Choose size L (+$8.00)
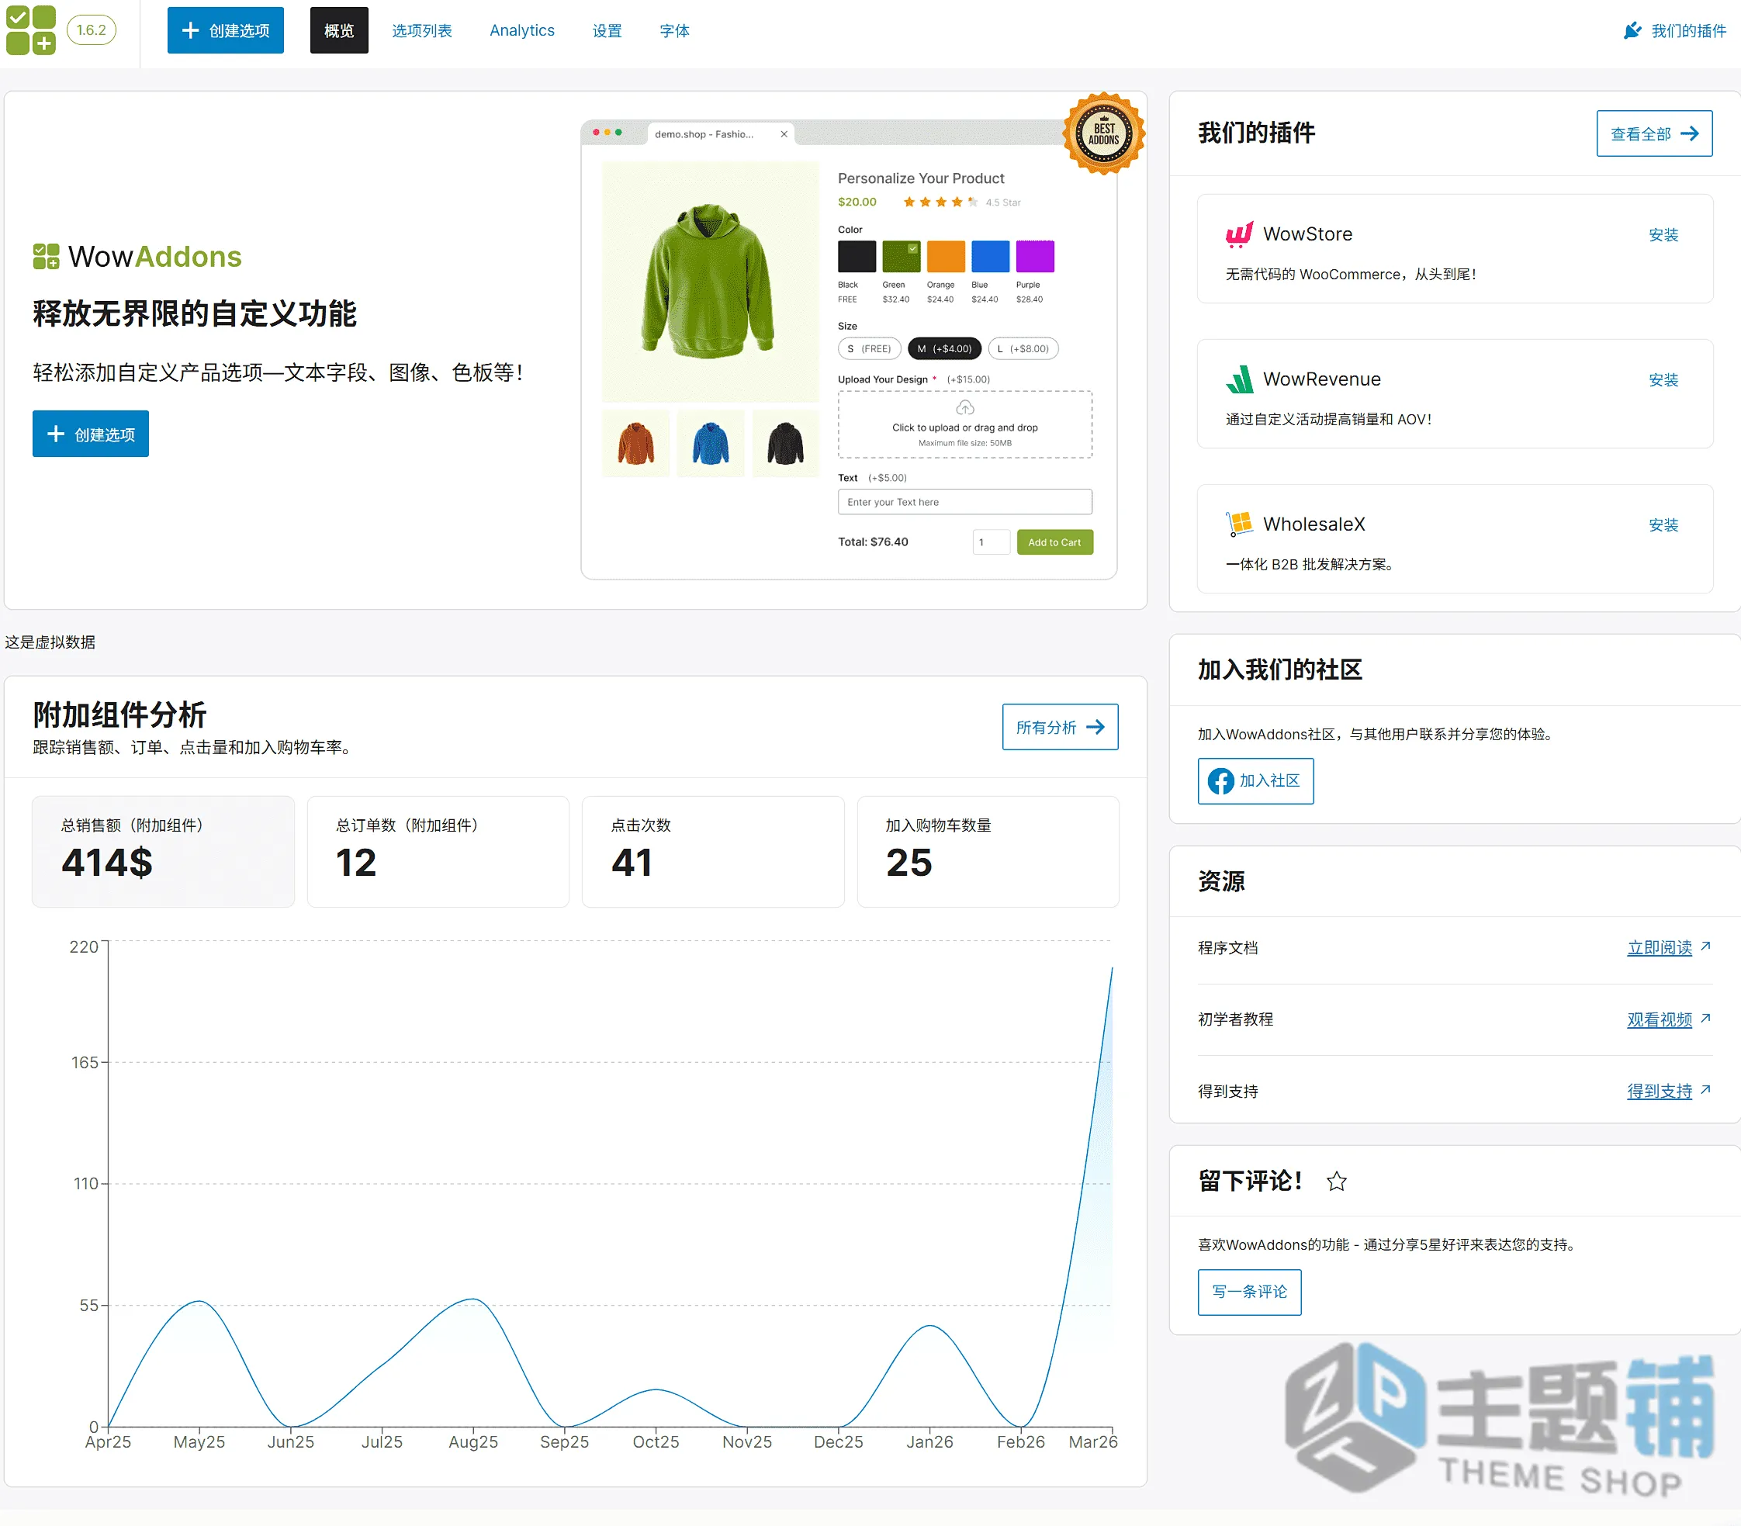This screenshot has height=1526, width=1741. (x=1023, y=348)
